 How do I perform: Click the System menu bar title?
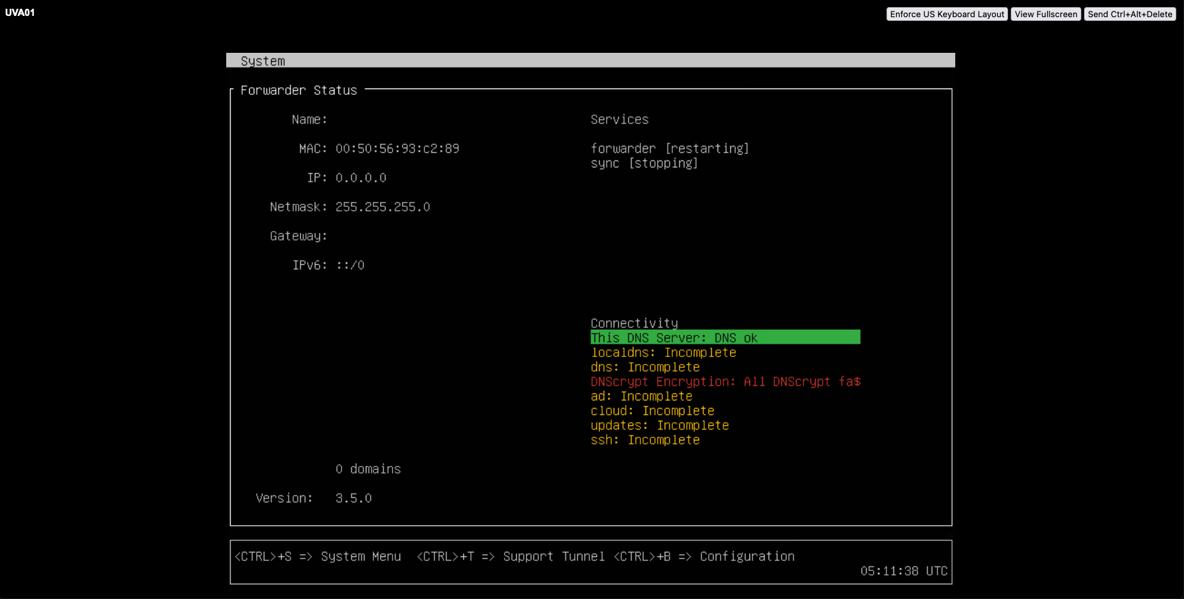point(263,61)
